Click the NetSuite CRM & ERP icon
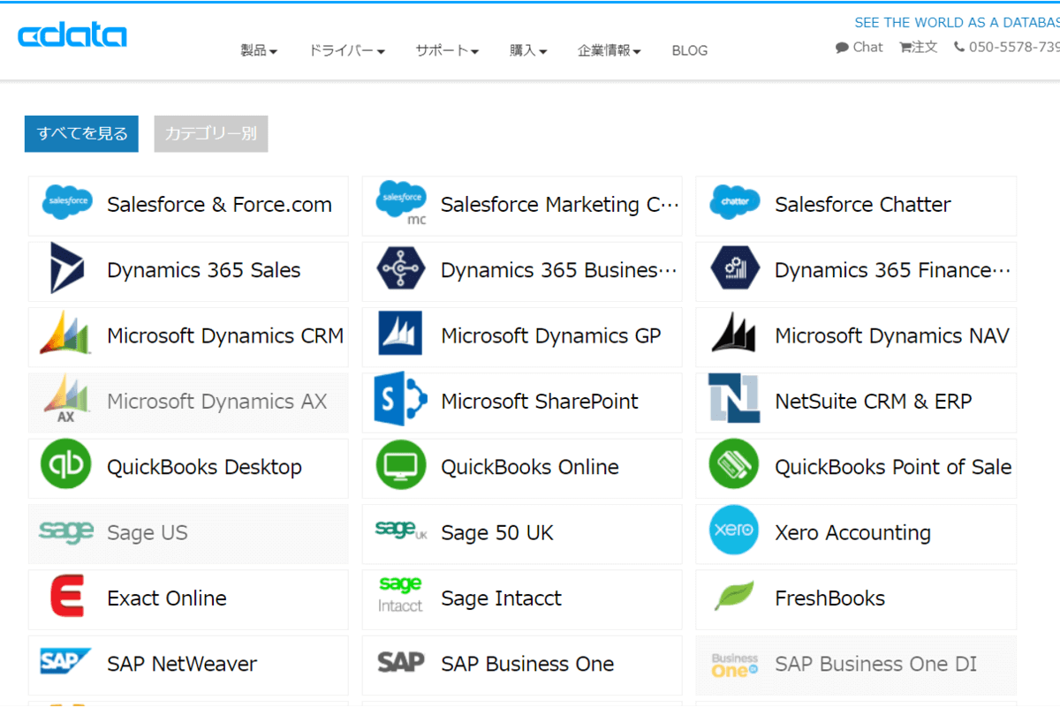 (x=734, y=399)
